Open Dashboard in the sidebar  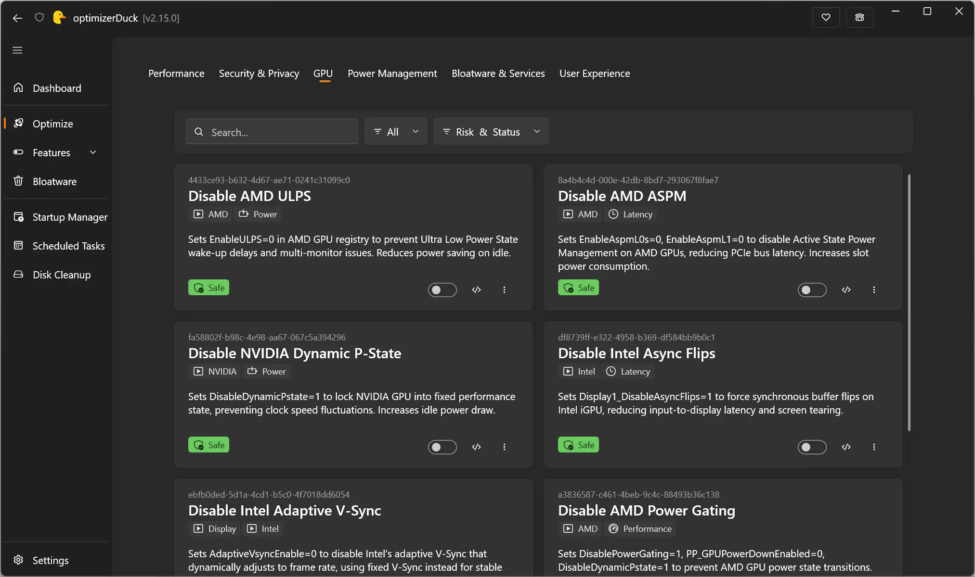(55, 88)
